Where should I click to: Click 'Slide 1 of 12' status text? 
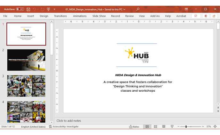(x=8, y=127)
